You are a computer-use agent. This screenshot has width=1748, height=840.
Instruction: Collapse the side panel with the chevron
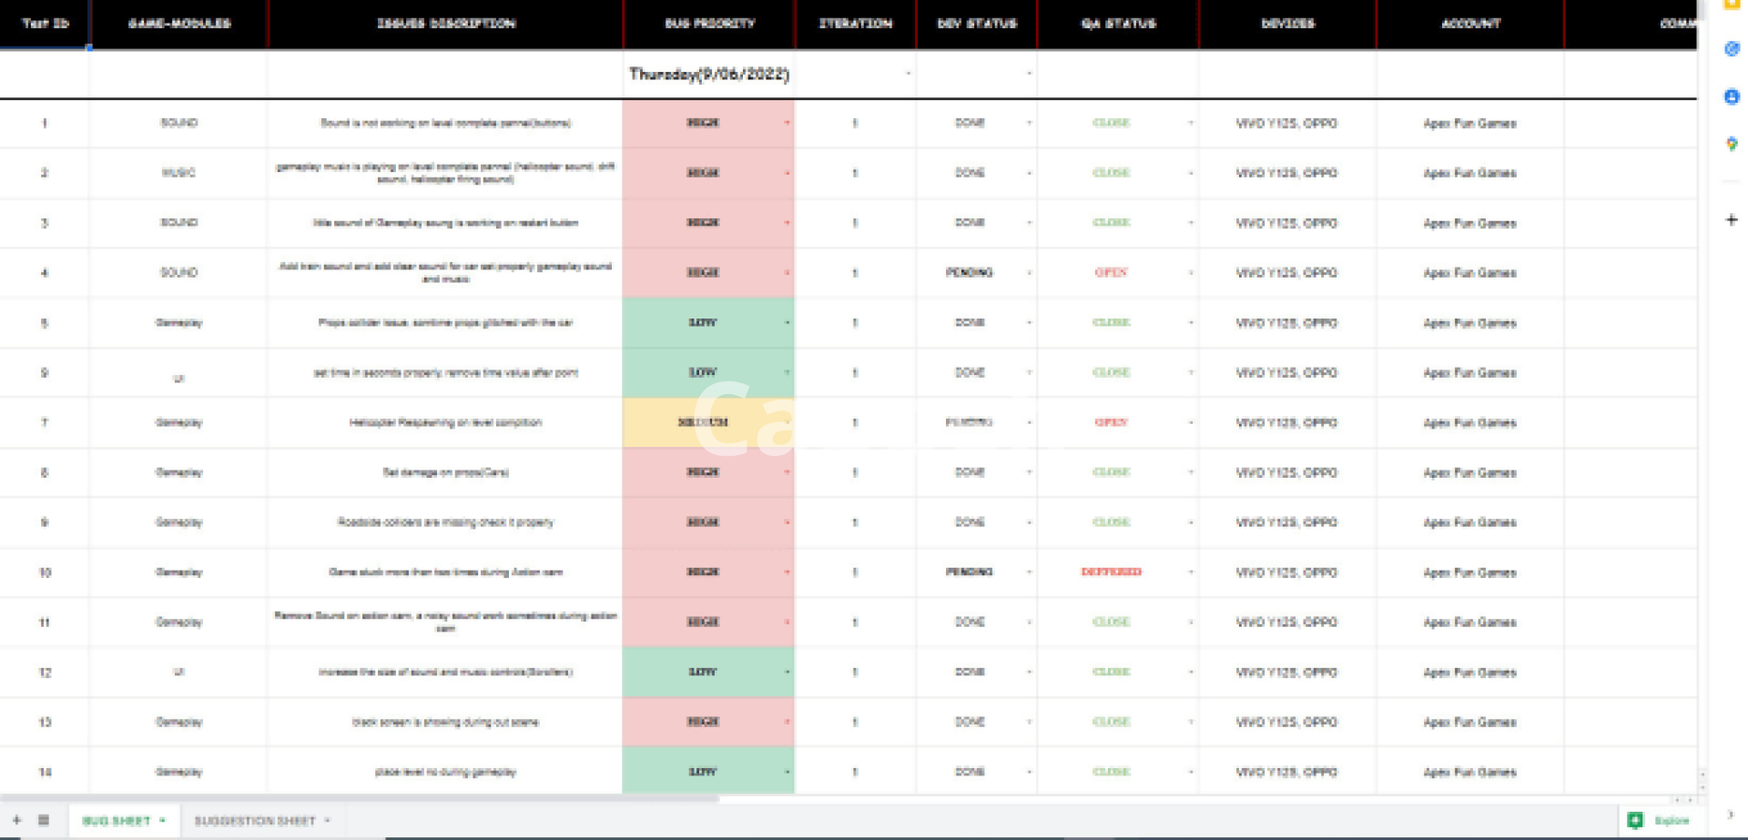pyautogui.click(x=1731, y=815)
